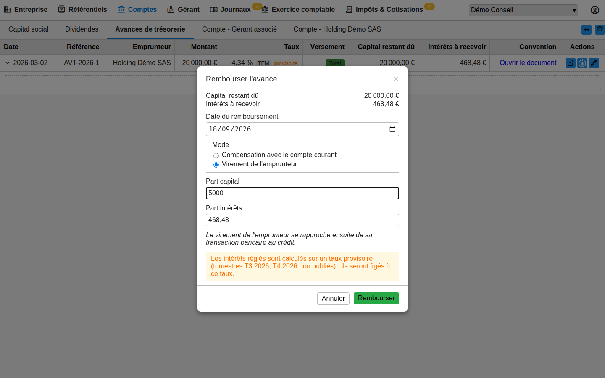Open the Référentiels menu
Image resolution: width=605 pixels, height=378 pixels.
(x=82, y=9)
